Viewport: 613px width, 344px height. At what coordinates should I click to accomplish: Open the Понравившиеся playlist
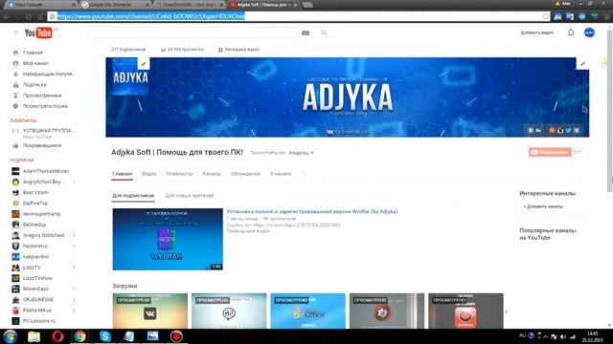point(42,145)
